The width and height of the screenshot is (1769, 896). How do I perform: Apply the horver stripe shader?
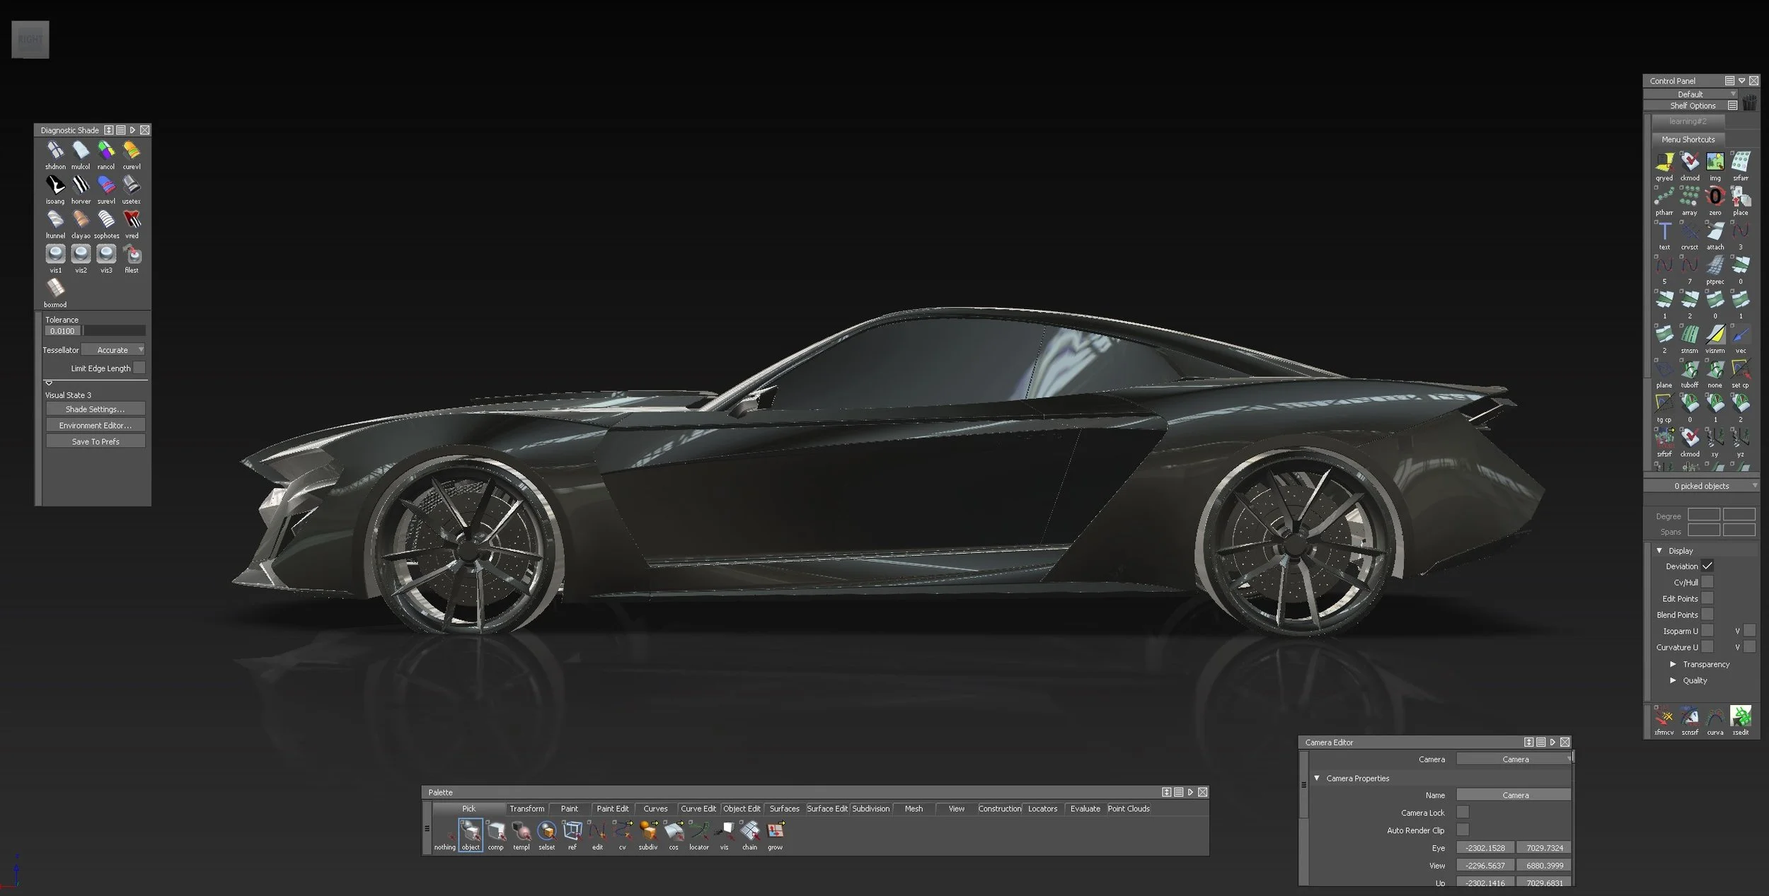coord(81,185)
